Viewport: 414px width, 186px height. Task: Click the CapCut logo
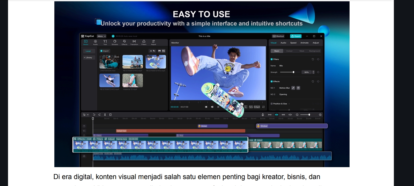pos(87,36)
